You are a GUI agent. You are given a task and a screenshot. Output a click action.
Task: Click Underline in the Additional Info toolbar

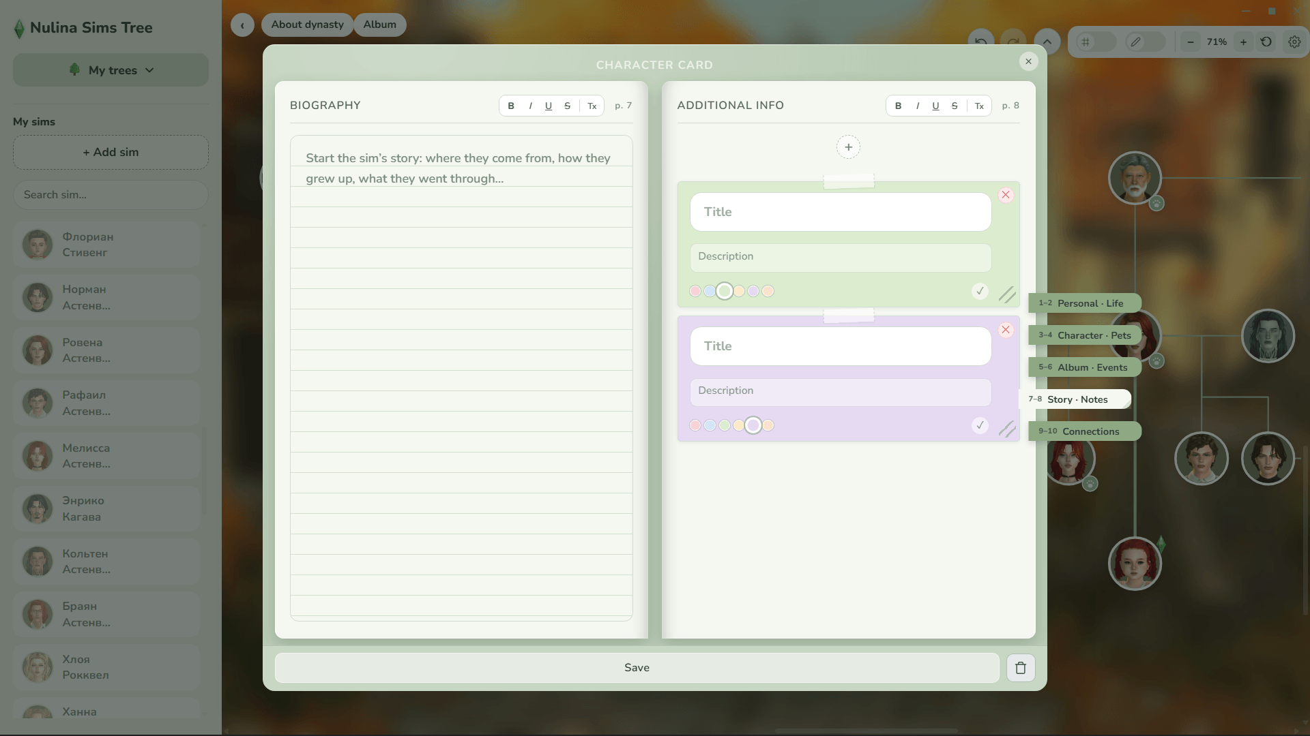pos(935,106)
